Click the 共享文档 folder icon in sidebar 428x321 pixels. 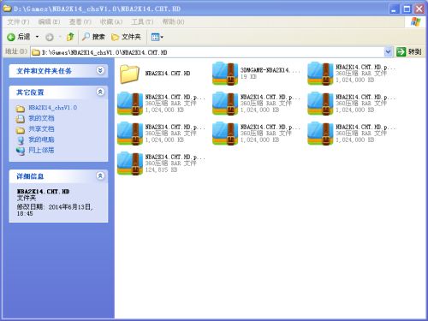click(x=21, y=130)
